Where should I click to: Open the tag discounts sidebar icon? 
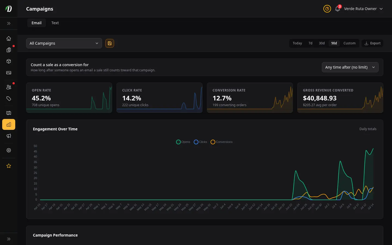coord(9,99)
